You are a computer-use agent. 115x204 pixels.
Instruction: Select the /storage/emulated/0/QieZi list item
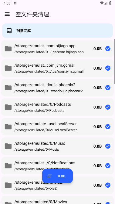(x=57, y=185)
